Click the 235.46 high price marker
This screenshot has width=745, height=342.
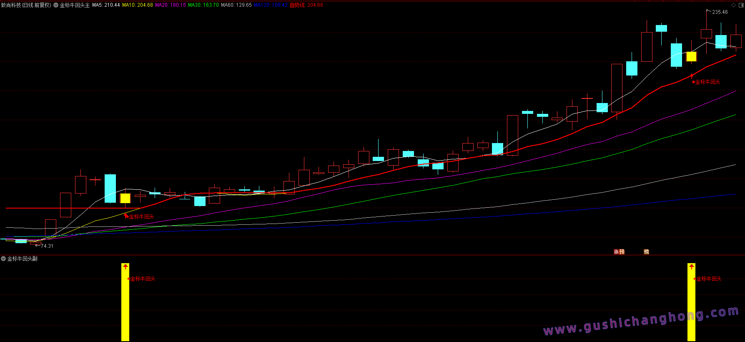pyautogui.click(x=720, y=12)
